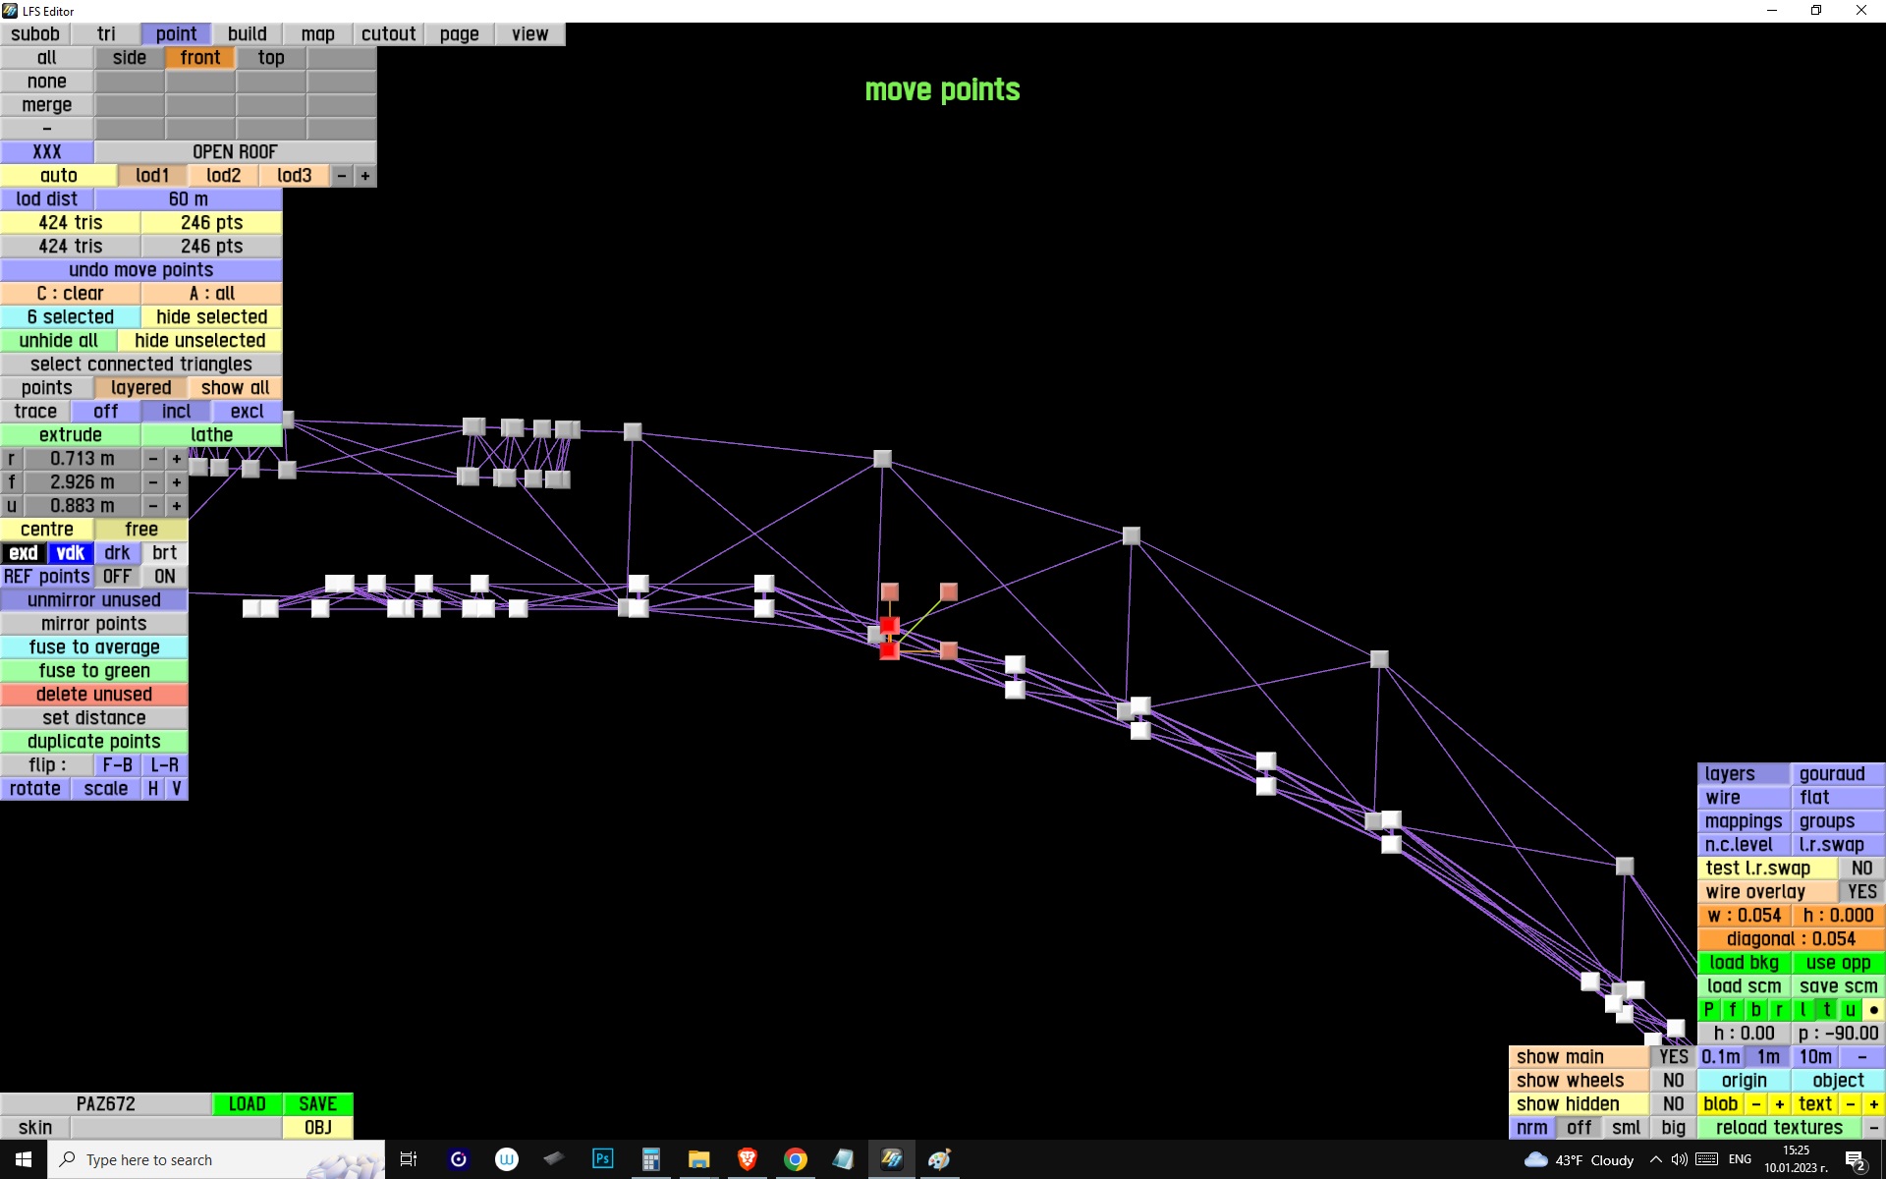Decrease the u coordinate with minus
The height and width of the screenshot is (1179, 1886).
tap(153, 506)
